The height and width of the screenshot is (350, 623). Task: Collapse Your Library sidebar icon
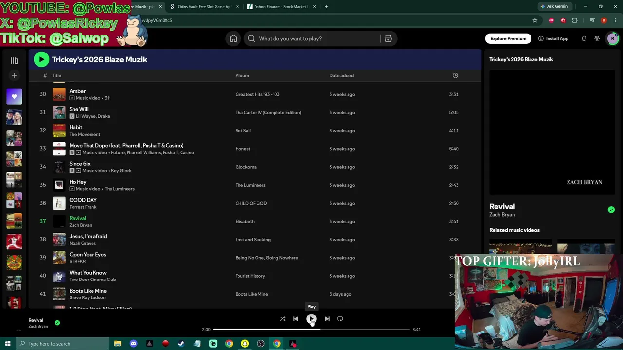(14, 61)
